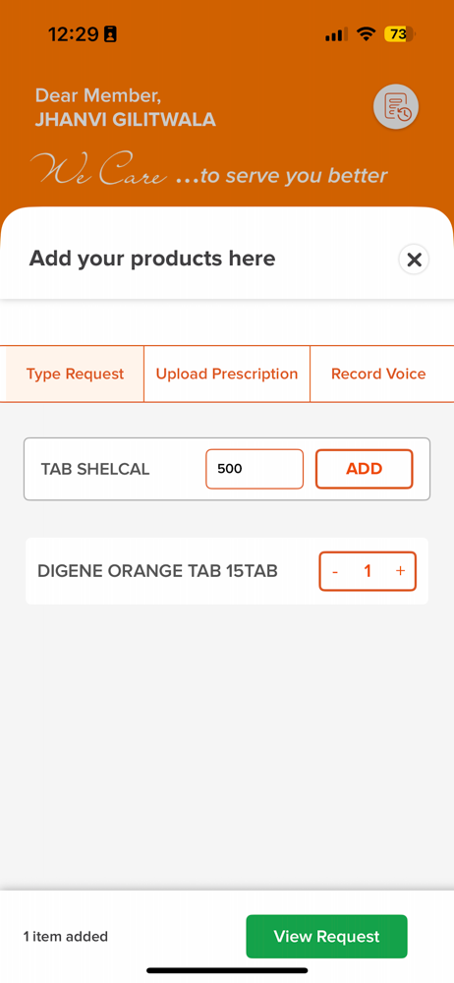
Task: Tap the ADD button
Action: [x=364, y=469]
